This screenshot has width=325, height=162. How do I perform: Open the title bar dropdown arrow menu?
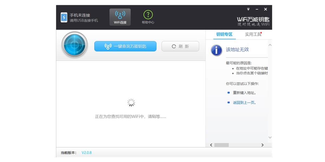point(248,9)
